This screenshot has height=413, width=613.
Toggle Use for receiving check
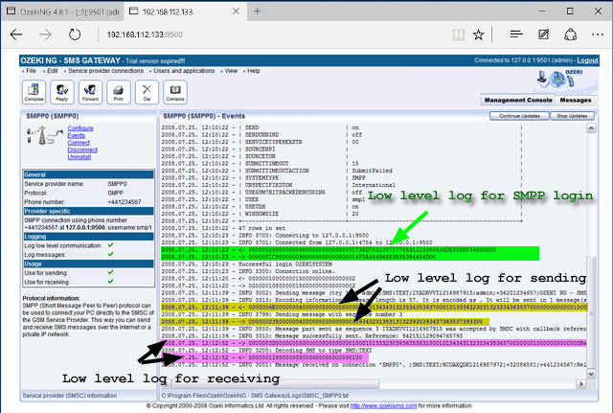click(111, 281)
